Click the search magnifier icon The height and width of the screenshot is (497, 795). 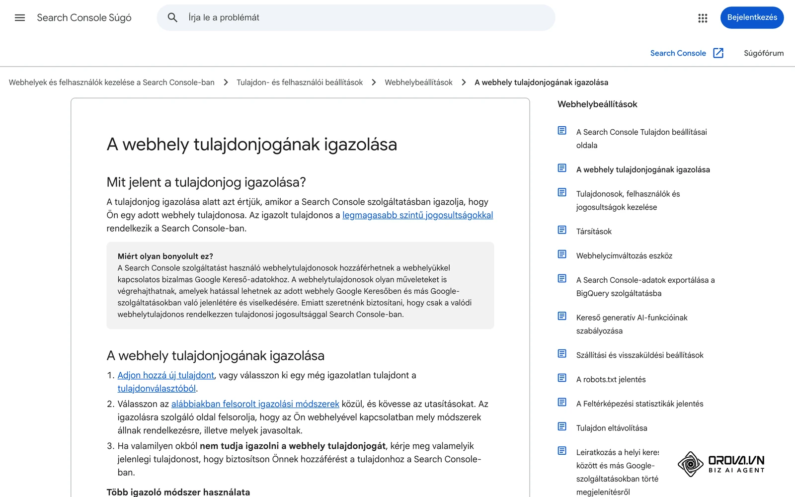(x=172, y=18)
